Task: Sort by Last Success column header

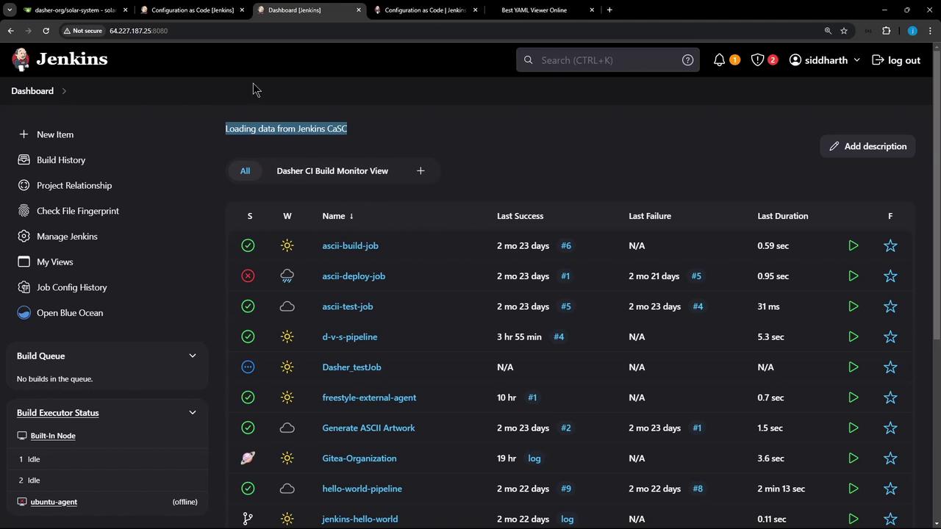Action: point(520,216)
